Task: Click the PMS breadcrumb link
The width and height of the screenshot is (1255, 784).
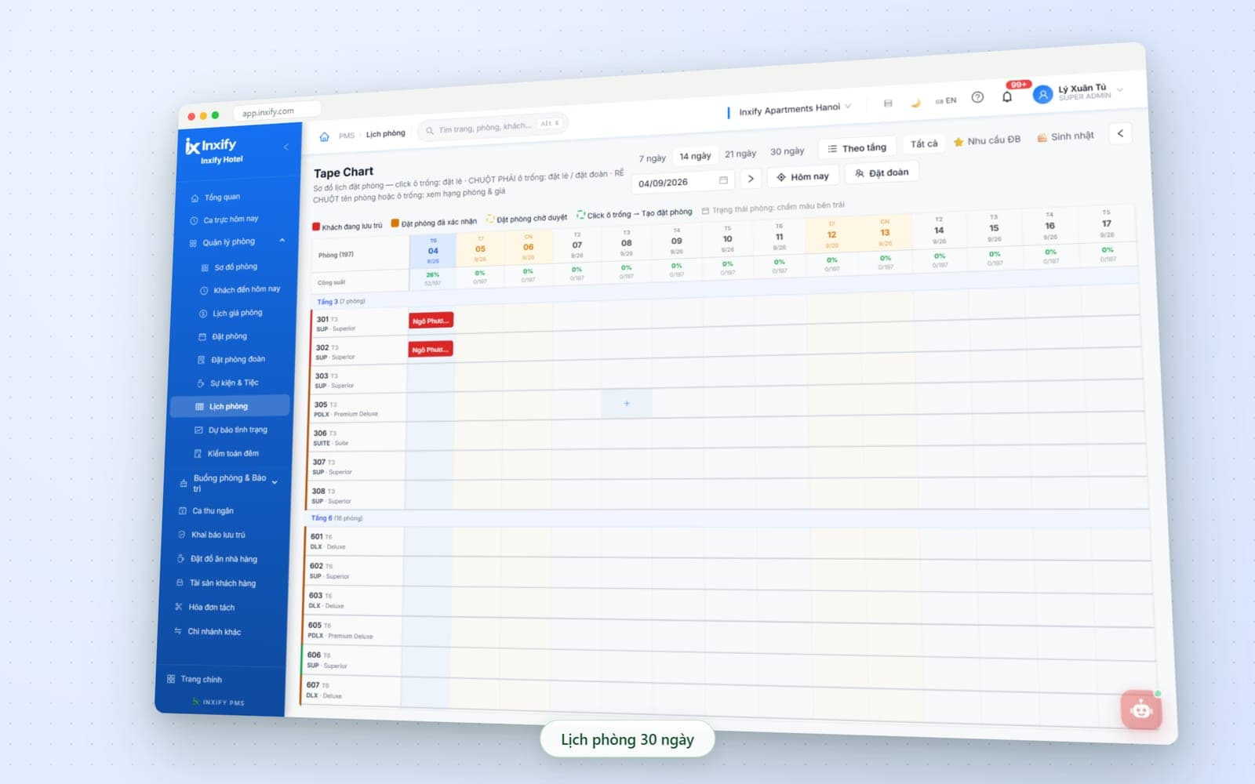Action: point(347,136)
